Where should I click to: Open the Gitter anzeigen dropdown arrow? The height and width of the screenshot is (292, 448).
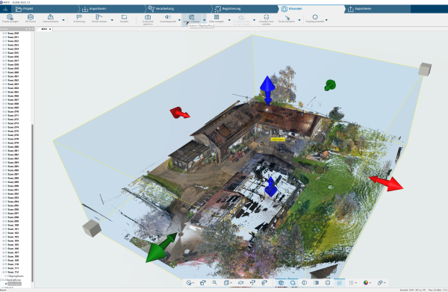point(229,20)
